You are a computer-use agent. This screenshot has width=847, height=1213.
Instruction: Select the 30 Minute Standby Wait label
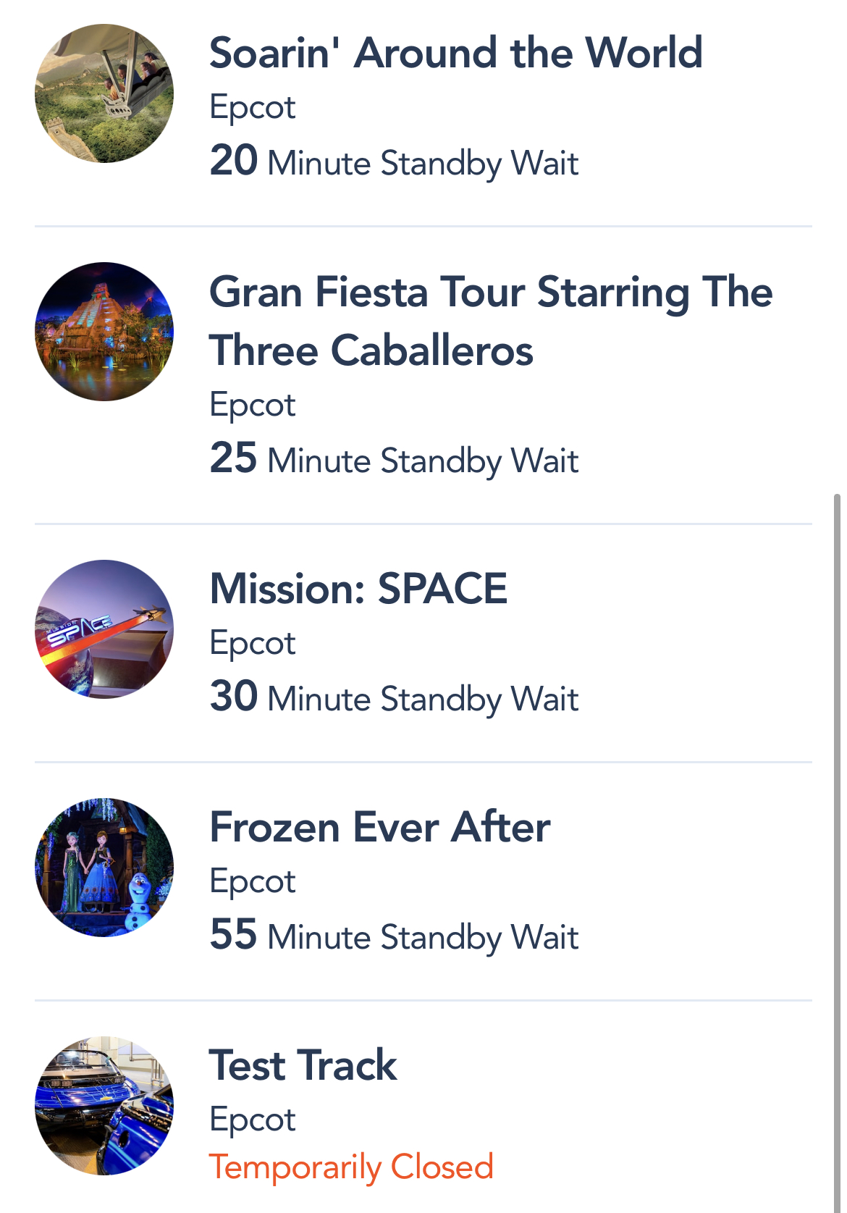[394, 697]
